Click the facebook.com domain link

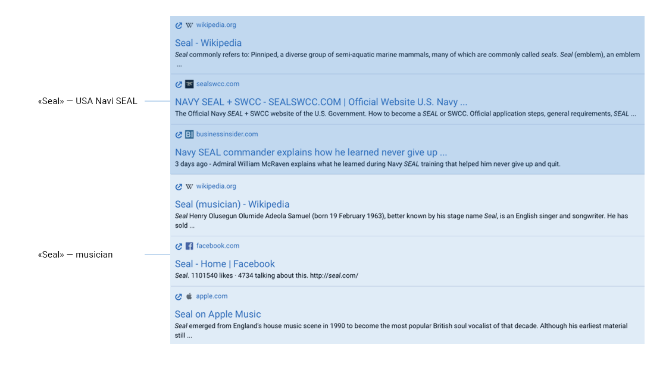[218, 246]
